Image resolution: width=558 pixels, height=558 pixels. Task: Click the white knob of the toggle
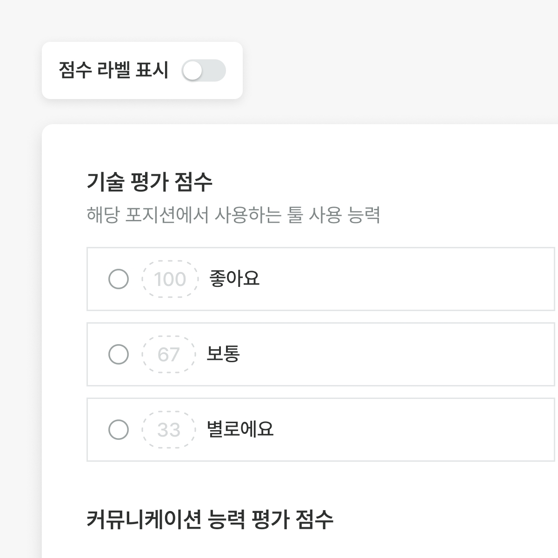[x=192, y=71]
